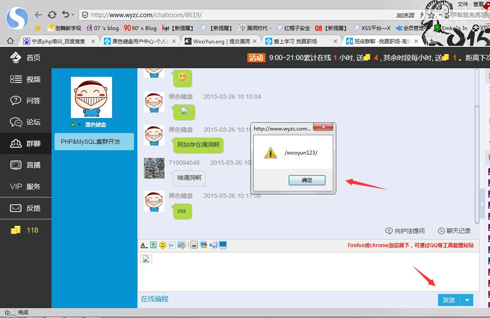Click the screen sharing icon in editor toolbar
The height and width of the screenshot is (318, 490).
204,245
